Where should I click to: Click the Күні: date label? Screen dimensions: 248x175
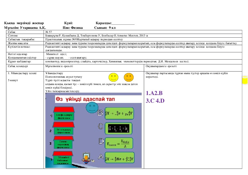[x=69, y=23]
